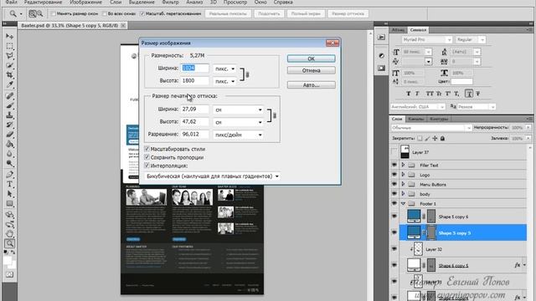Toggle 'Масштаб. перетаскиванием' checkbox
536x301 pixels.
pos(142,13)
